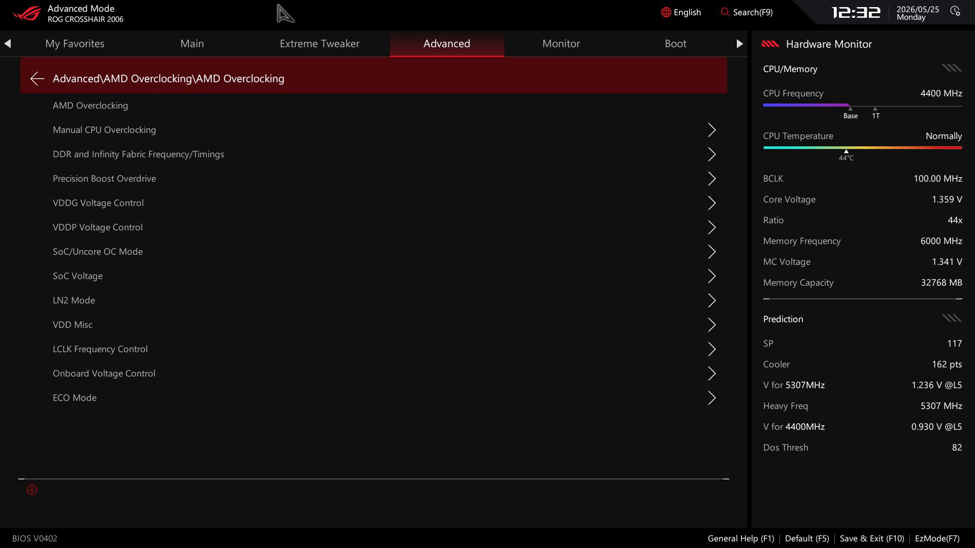Click CPU/Memory section stripes decoration icon
The height and width of the screenshot is (548, 975).
coord(952,68)
